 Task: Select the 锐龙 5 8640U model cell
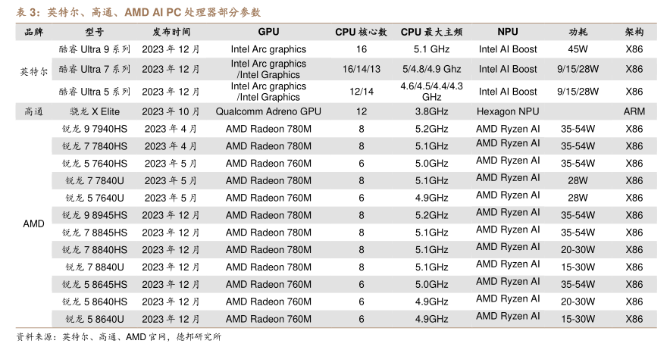coord(95,319)
